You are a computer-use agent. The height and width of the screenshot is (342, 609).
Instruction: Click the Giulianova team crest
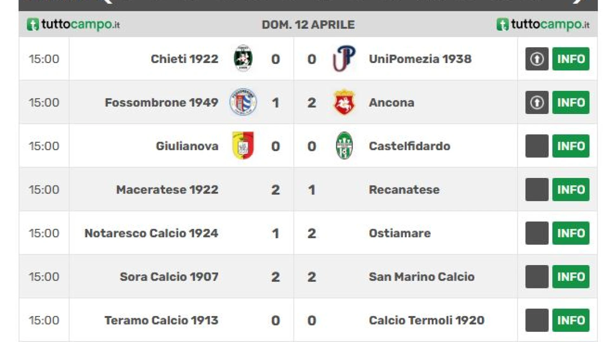pyautogui.click(x=243, y=145)
